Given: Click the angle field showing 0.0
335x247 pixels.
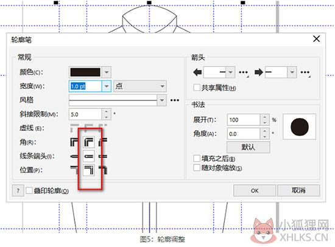Looking at the screenshot, I should pyautogui.click(x=244, y=134).
